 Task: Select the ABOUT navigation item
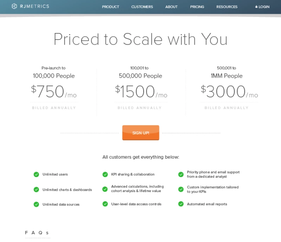171,6
